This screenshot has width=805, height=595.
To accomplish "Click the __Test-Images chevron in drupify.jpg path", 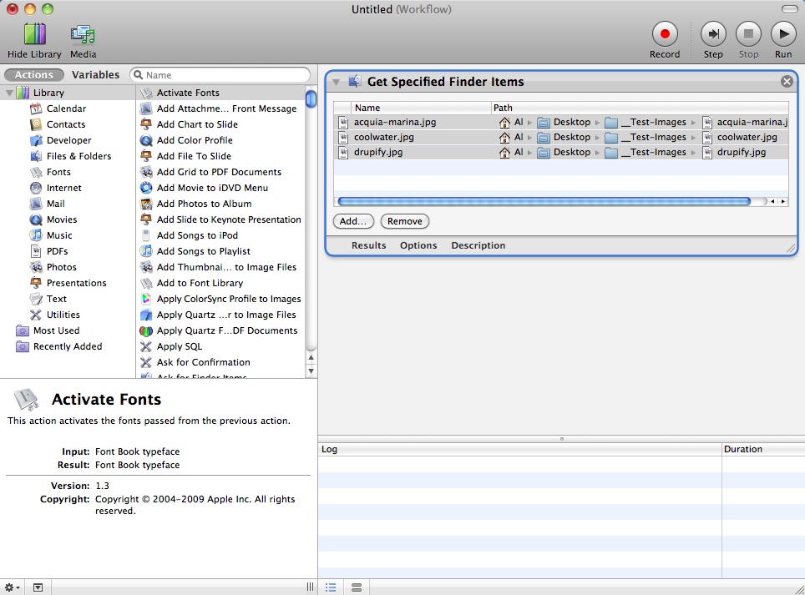I will pyautogui.click(x=691, y=152).
